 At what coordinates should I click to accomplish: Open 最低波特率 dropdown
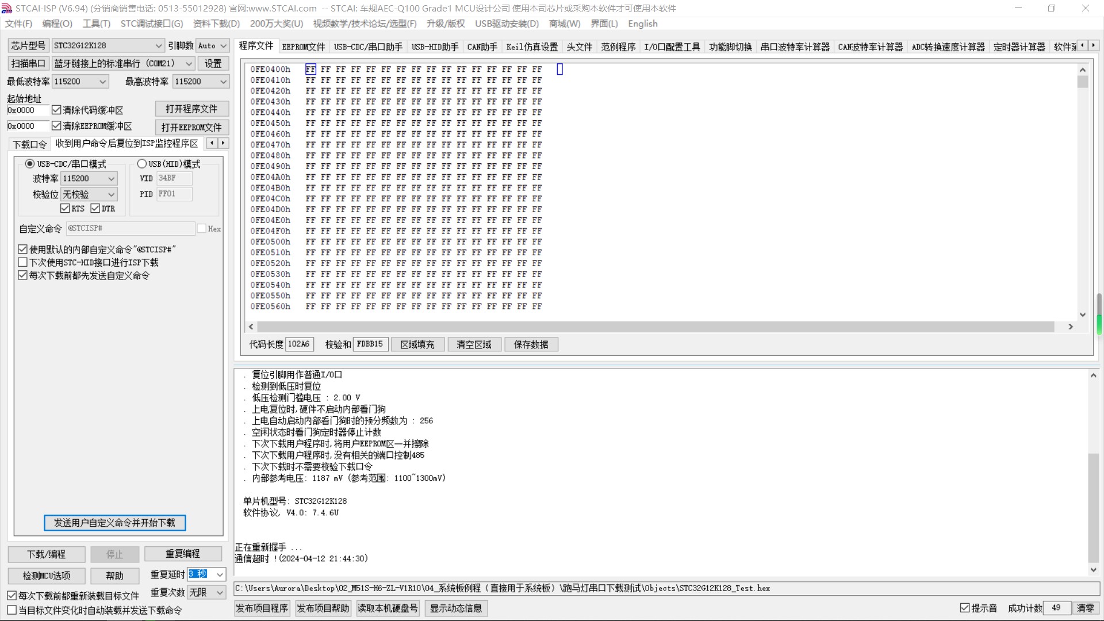[80, 82]
